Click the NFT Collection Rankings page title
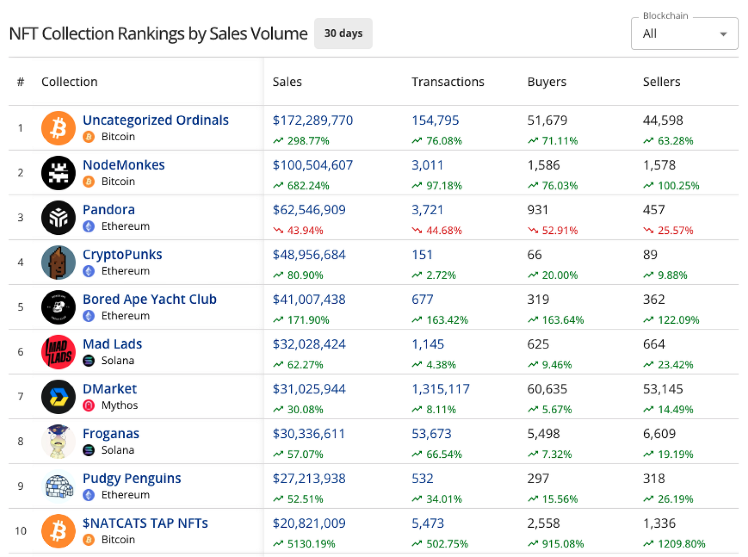This screenshot has height=557, width=748. (158, 33)
